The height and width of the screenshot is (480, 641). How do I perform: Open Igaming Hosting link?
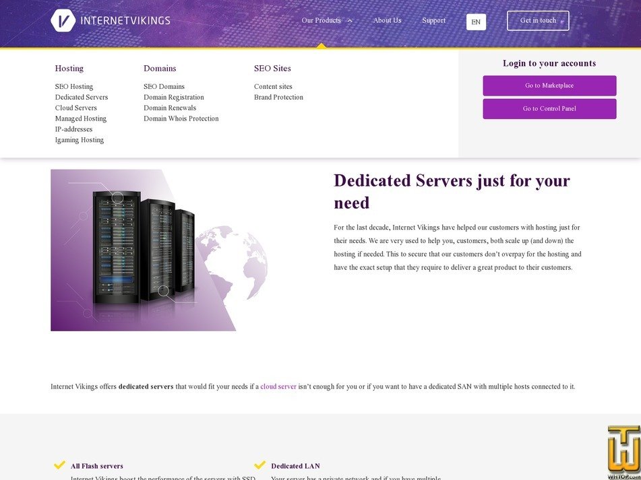[80, 139]
